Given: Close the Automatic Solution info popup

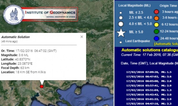Looking at the screenshot, I should (x=82, y=37).
